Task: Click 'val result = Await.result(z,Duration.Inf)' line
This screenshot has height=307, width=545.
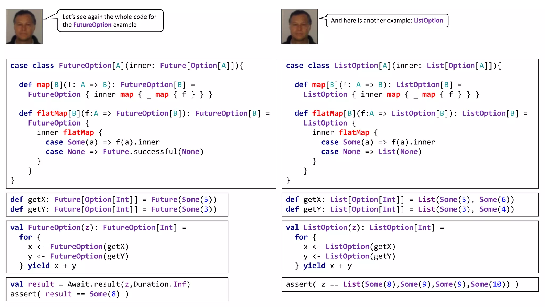Action: coord(100,284)
